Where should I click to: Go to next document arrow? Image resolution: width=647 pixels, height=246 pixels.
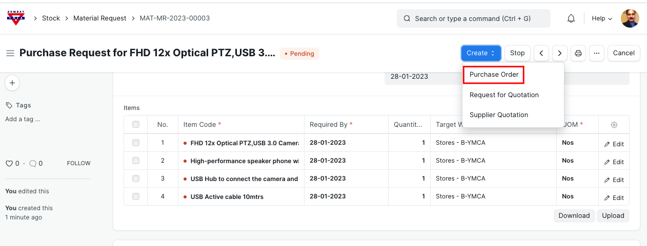(560, 53)
